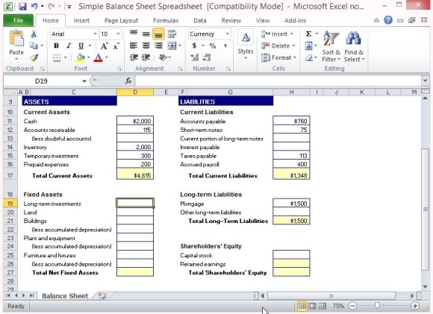Click Sort & Filter button

[331, 45]
